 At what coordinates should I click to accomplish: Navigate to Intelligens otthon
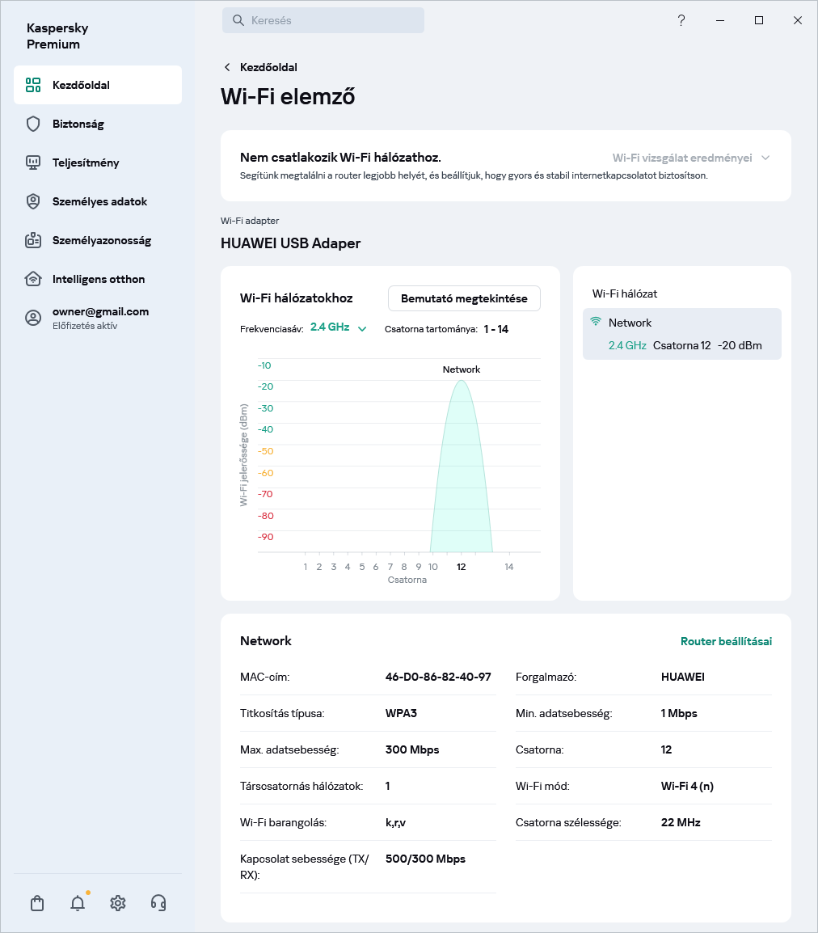click(x=99, y=279)
